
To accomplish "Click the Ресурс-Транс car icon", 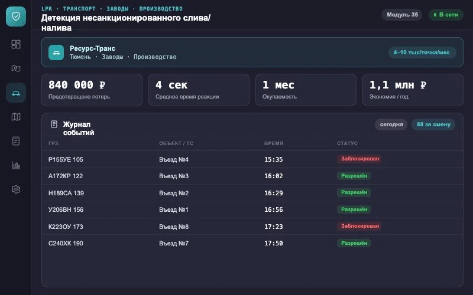I will click(56, 53).
